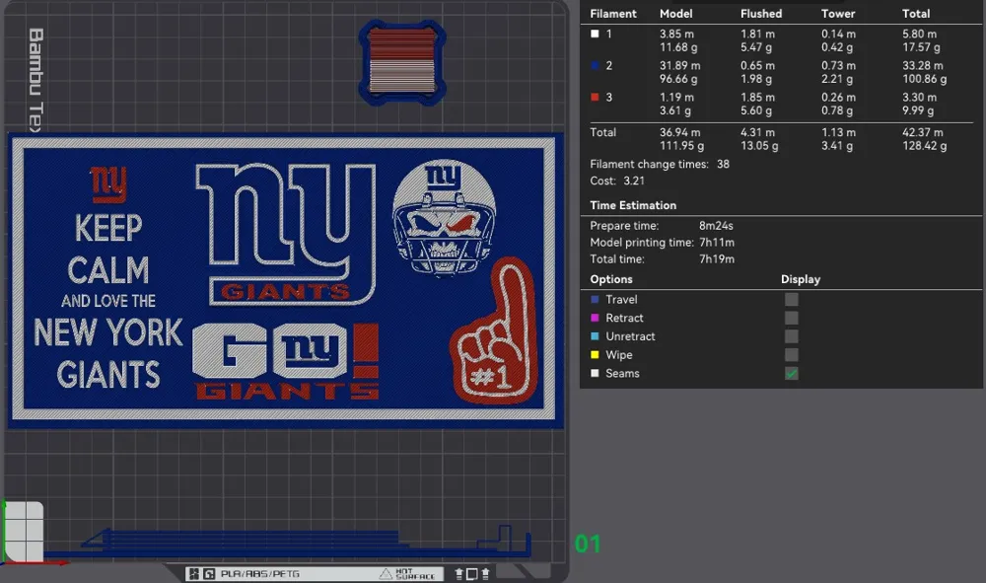The height and width of the screenshot is (583, 986).
Task: Click the Filament change times value 38
Action: (723, 164)
